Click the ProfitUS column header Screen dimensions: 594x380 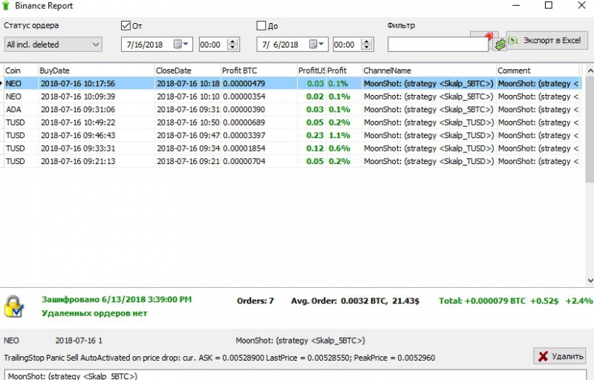coord(311,71)
